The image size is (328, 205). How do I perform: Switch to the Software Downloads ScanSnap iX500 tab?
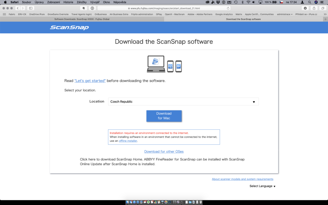coord(82,19)
